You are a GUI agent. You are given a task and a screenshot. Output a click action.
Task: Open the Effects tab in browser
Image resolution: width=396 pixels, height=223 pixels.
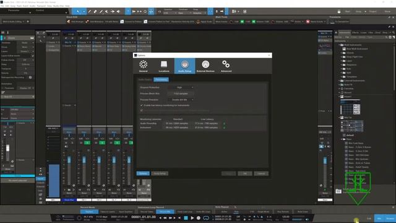pyautogui.click(x=355, y=33)
